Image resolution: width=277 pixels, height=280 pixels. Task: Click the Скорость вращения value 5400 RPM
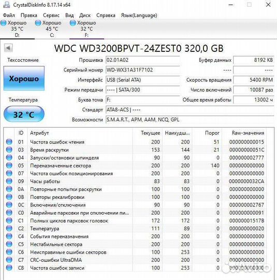tap(254, 80)
